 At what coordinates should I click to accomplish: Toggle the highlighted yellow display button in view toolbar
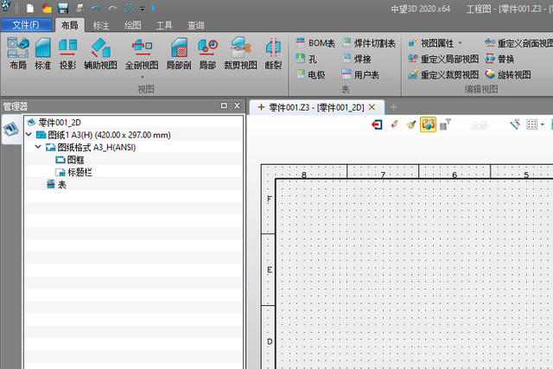tap(428, 125)
